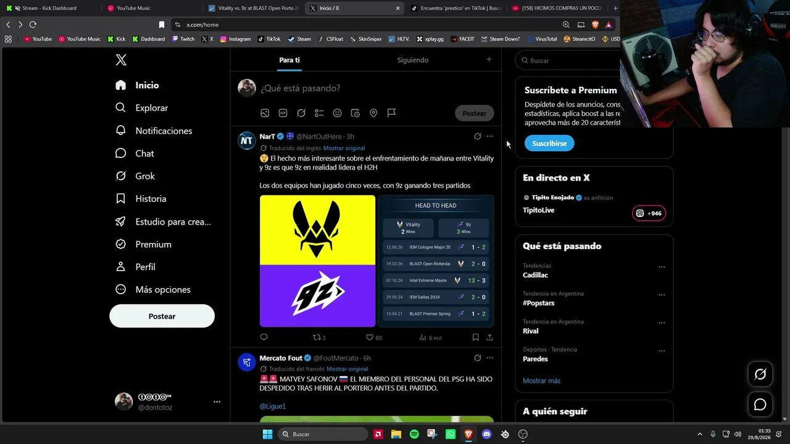Repost NarT's Vitality vs 9z post
This screenshot has height=444, width=790.
pos(319,337)
